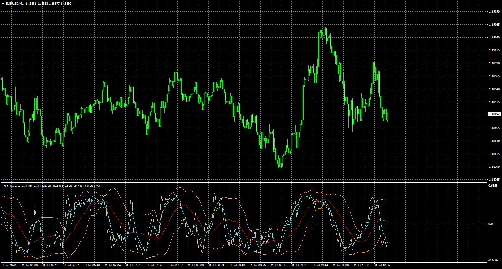Click the 31 Jul 09:28 time label
Viewport: 502px width, 269px height.
(x=299, y=265)
